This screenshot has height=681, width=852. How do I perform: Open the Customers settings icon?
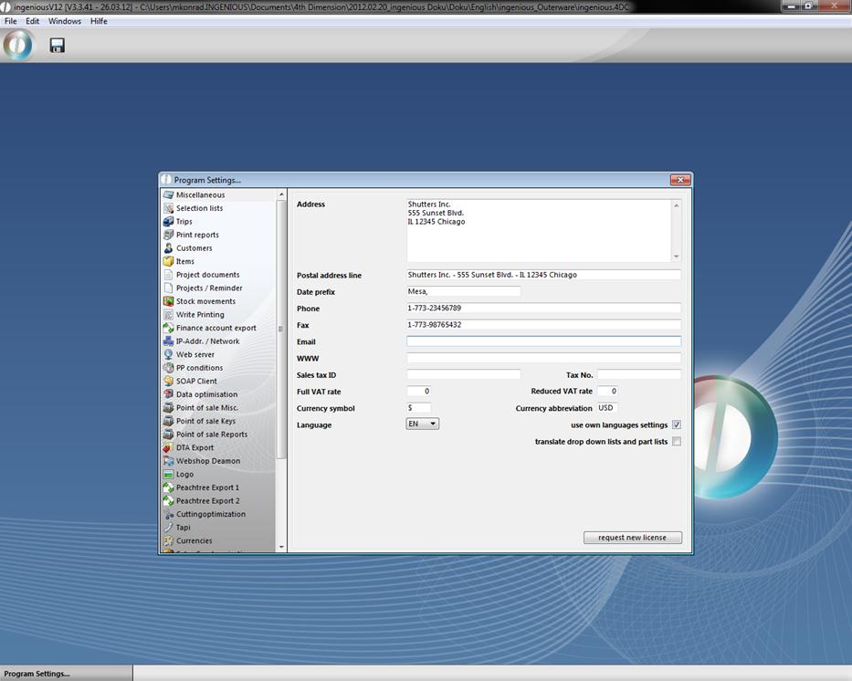(x=168, y=248)
